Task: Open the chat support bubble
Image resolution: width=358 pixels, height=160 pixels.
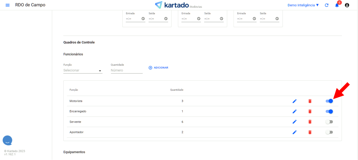Action: [7, 141]
